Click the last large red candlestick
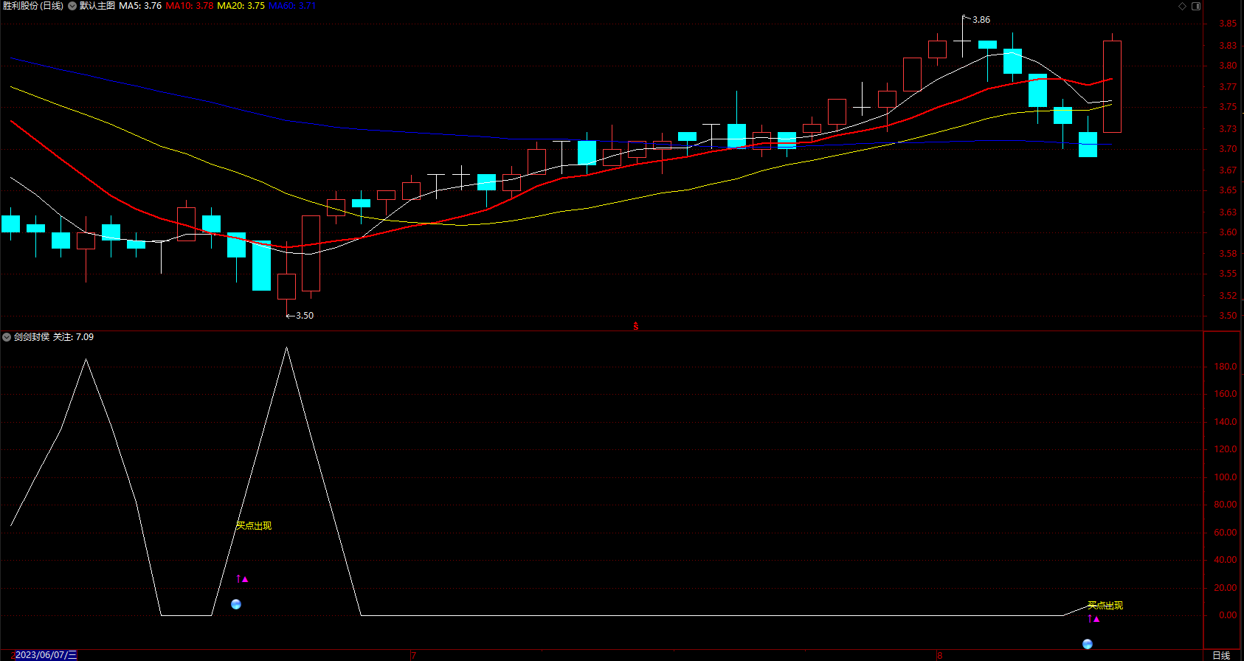Image resolution: width=1244 pixels, height=661 pixels. 1112,87
